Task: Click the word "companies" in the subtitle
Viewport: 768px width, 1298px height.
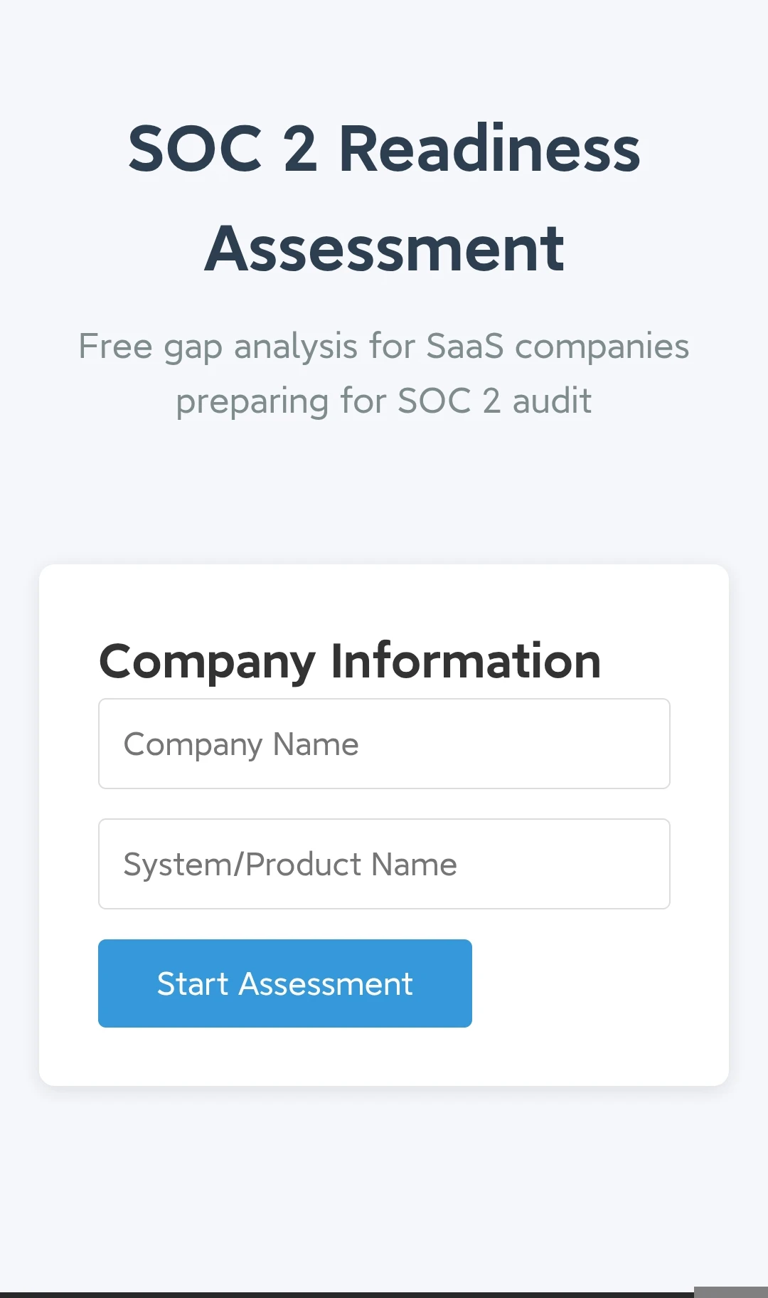Action: [x=602, y=347]
